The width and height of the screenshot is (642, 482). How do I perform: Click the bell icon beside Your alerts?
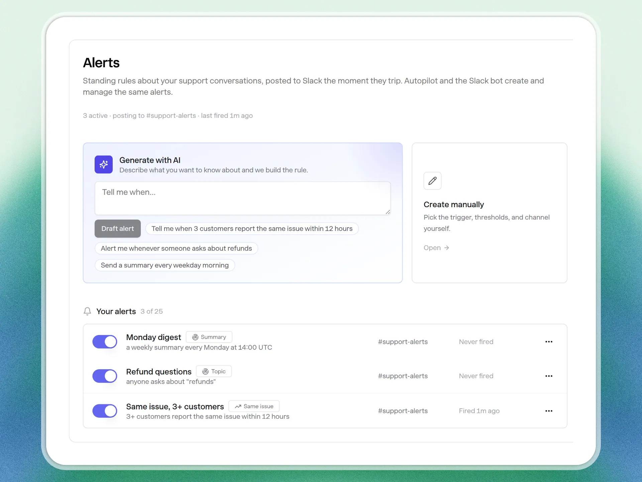[x=87, y=311]
